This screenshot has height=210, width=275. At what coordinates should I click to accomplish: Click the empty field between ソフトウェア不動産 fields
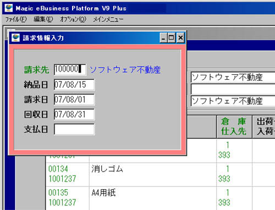coord(233,89)
